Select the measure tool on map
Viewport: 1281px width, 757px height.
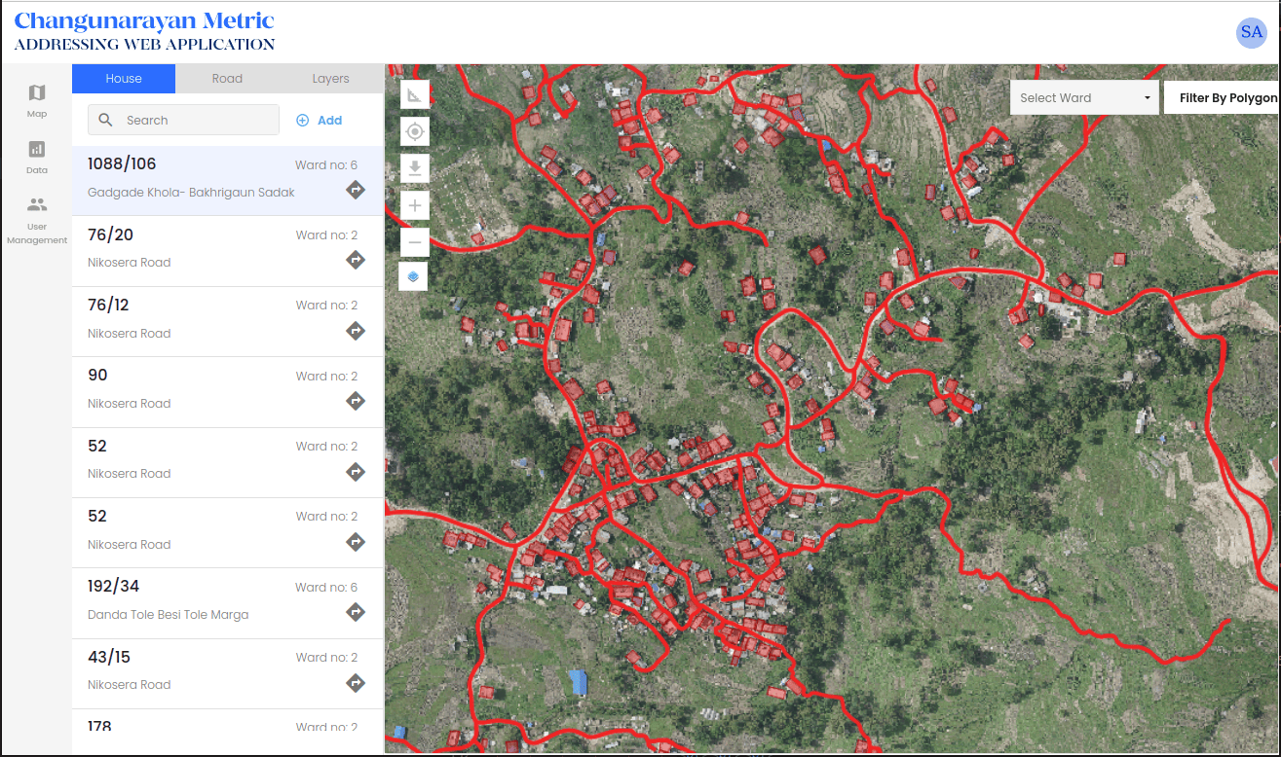point(415,95)
